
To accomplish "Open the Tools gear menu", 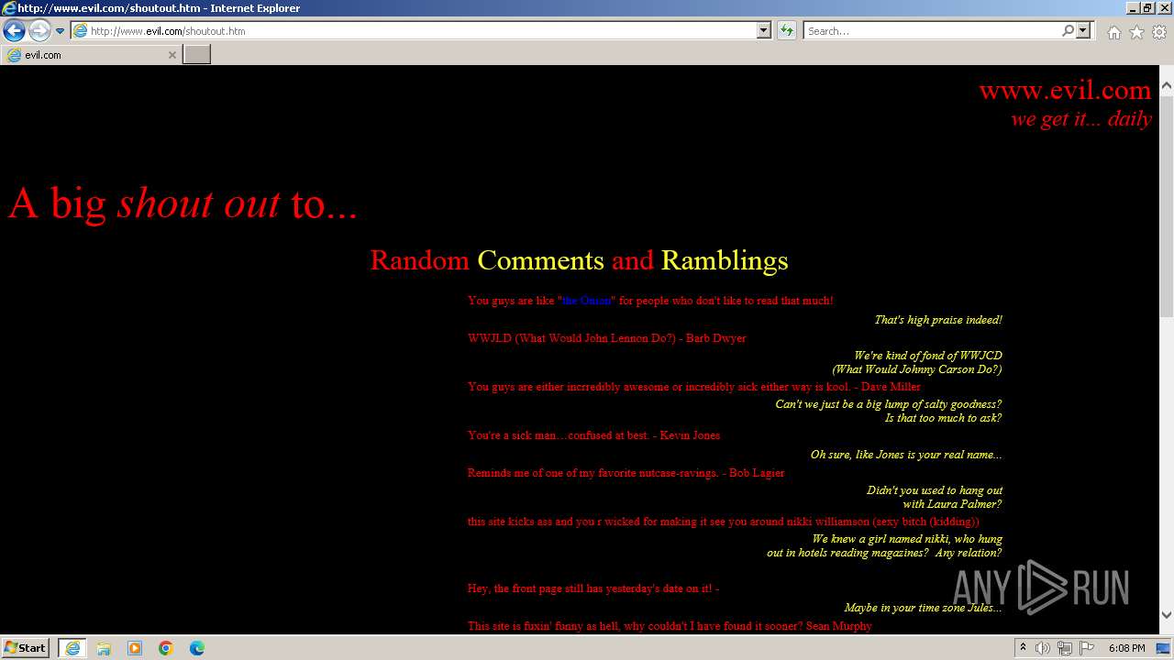I will coord(1159,32).
